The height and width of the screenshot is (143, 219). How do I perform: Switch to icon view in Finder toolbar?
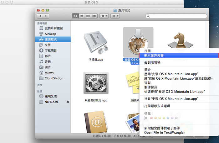[75, 16]
